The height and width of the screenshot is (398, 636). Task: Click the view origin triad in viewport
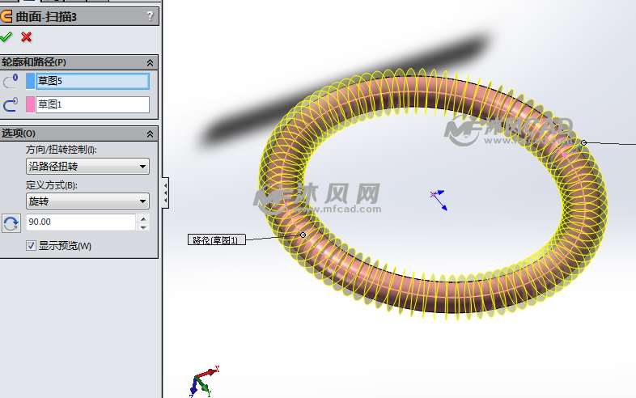pos(439,199)
